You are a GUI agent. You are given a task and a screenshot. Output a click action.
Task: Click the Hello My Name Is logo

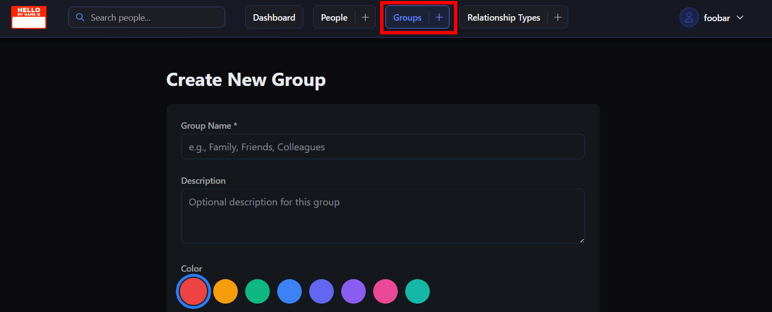(x=29, y=17)
